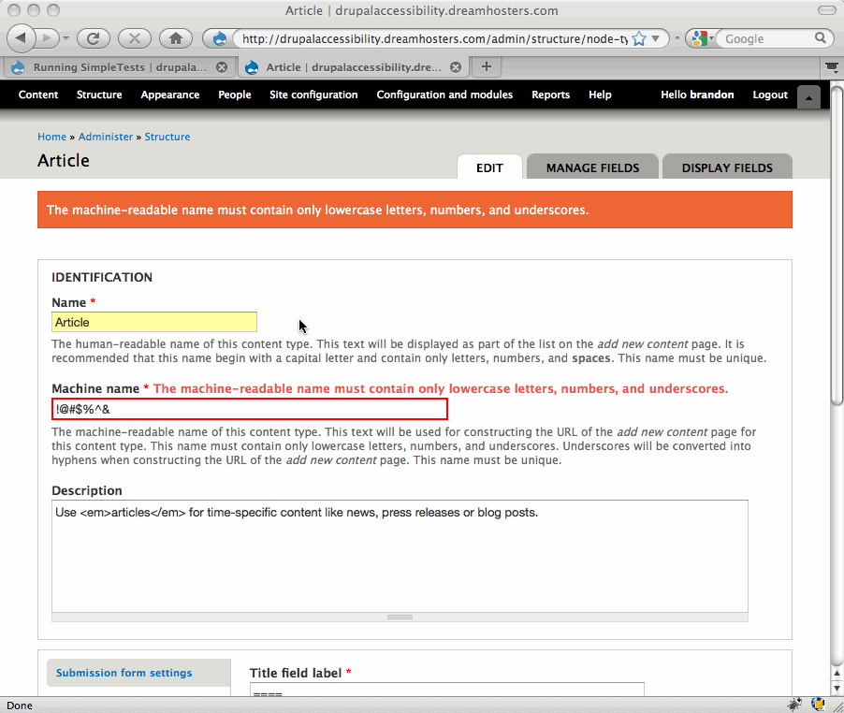This screenshot has width=844, height=713.
Task: Open the Structure admin menu
Action: [99, 95]
